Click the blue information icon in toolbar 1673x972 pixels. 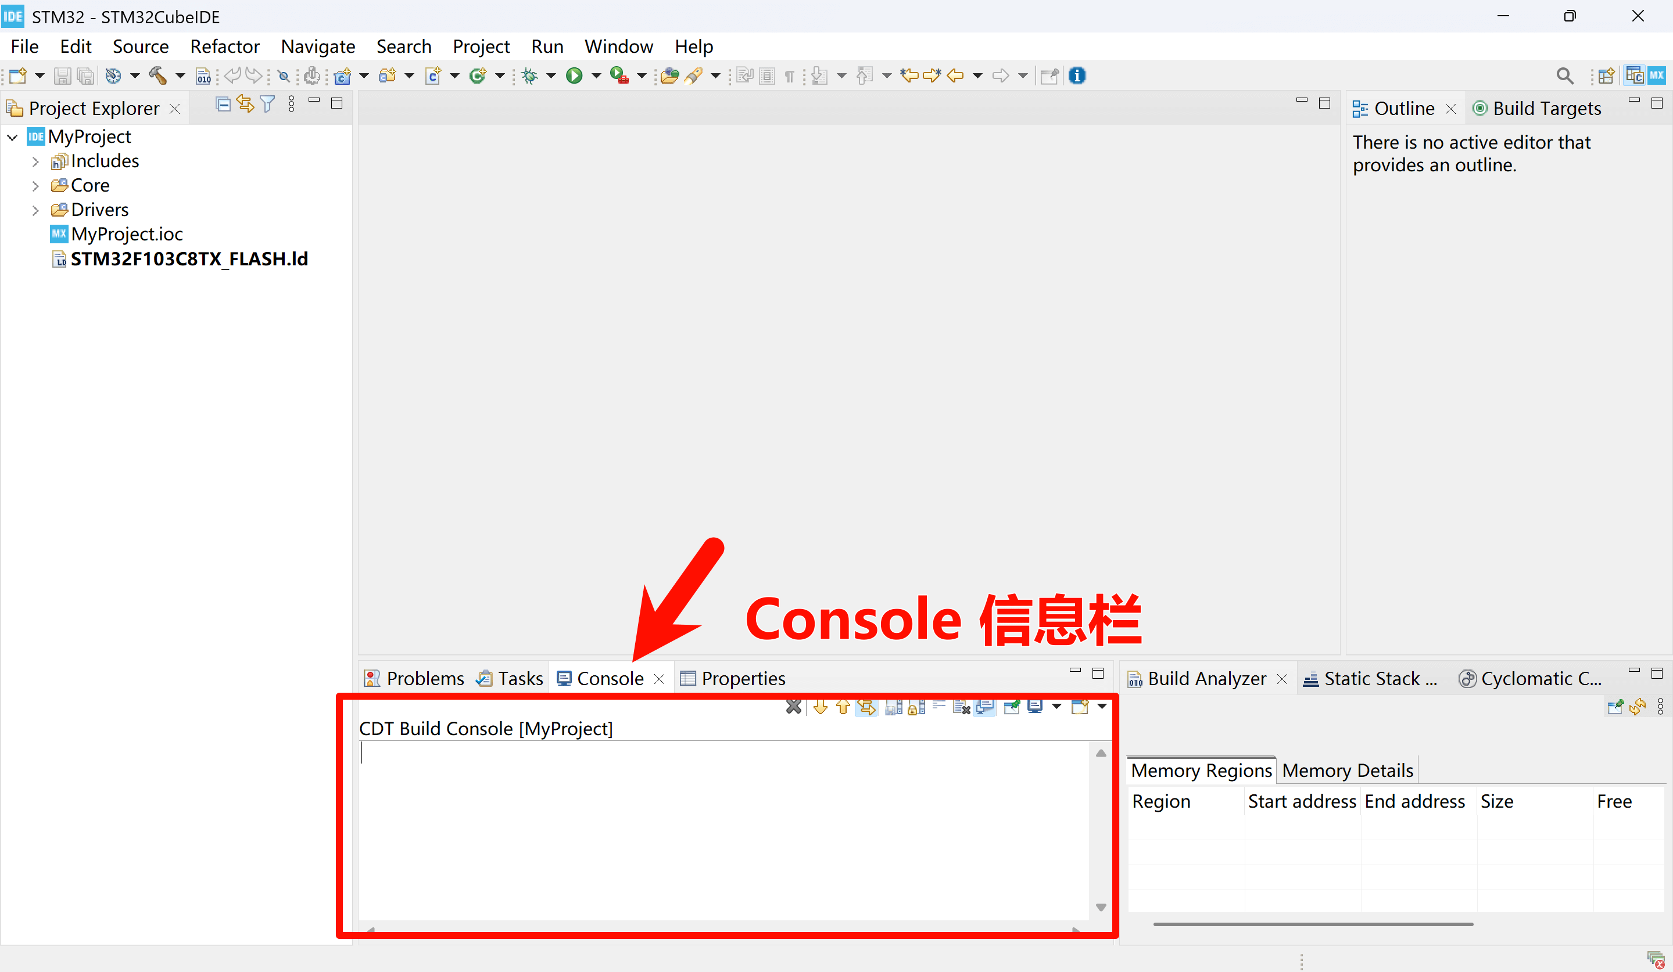(1077, 75)
